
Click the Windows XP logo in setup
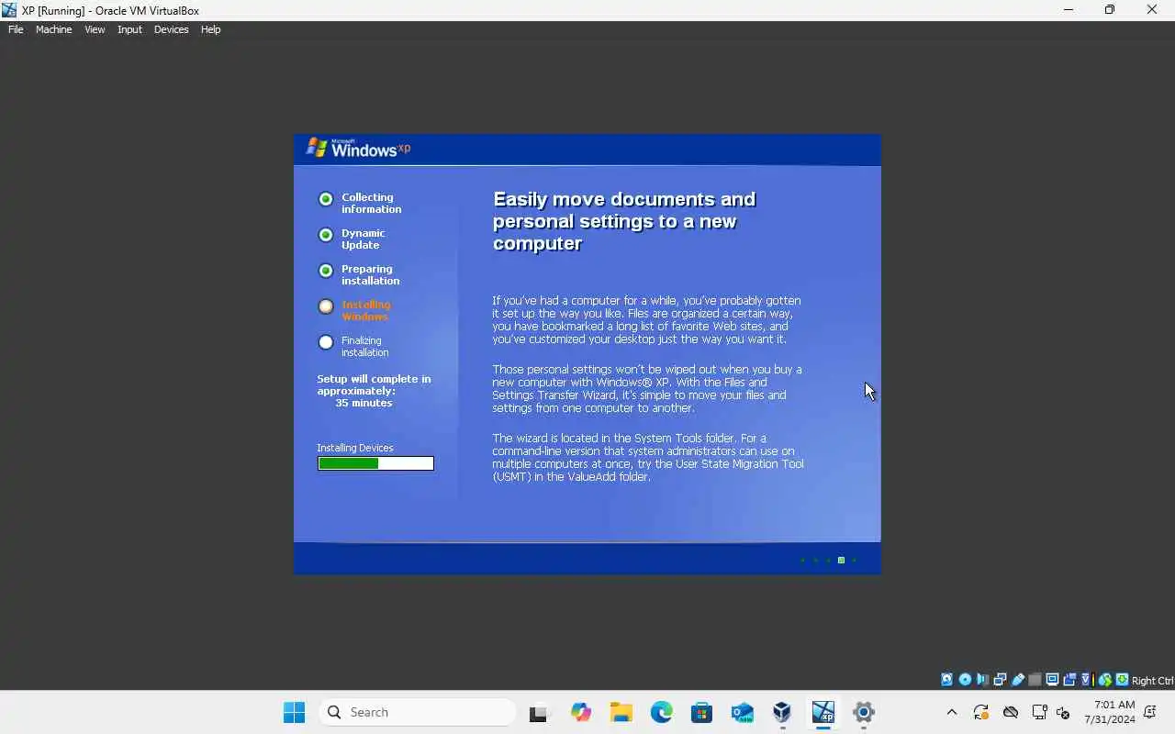[358, 148]
